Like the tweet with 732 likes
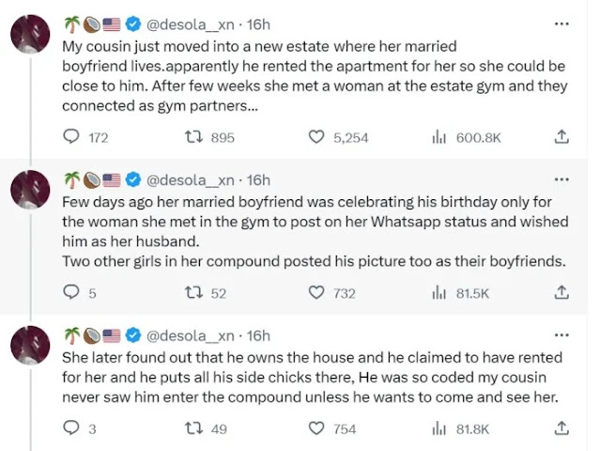Image resolution: width=600 pixels, height=451 pixels. tap(317, 293)
